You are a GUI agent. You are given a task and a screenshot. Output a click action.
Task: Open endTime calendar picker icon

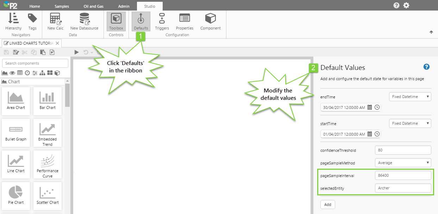pos(370,108)
